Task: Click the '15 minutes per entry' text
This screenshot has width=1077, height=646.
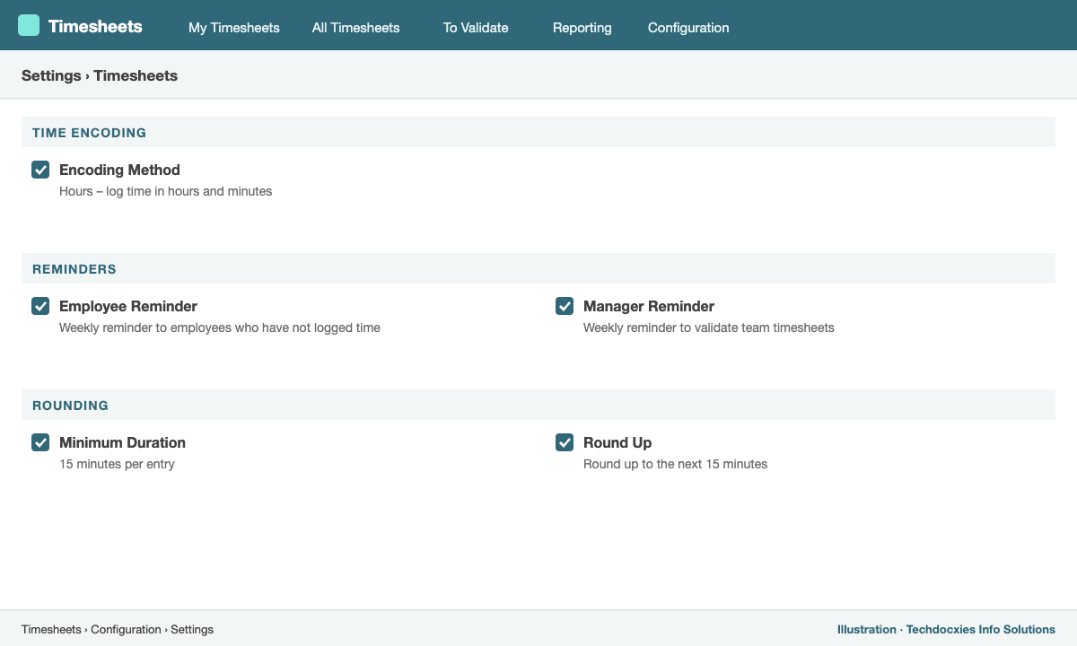Action: pyautogui.click(x=117, y=464)
